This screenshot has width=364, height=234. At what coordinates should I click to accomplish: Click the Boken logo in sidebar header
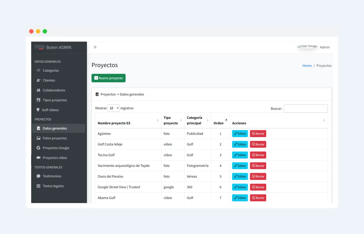(x=40, y=47)
